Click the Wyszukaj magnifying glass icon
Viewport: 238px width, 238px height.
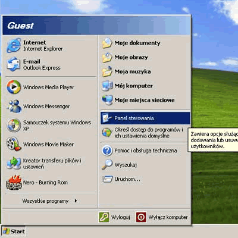tap(107, 165)
